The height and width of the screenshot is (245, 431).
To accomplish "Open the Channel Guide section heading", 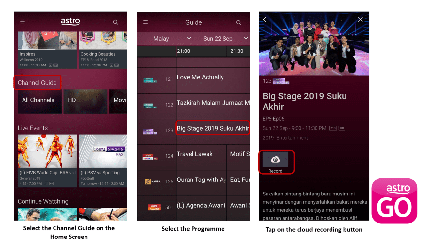I will [37, 83].
